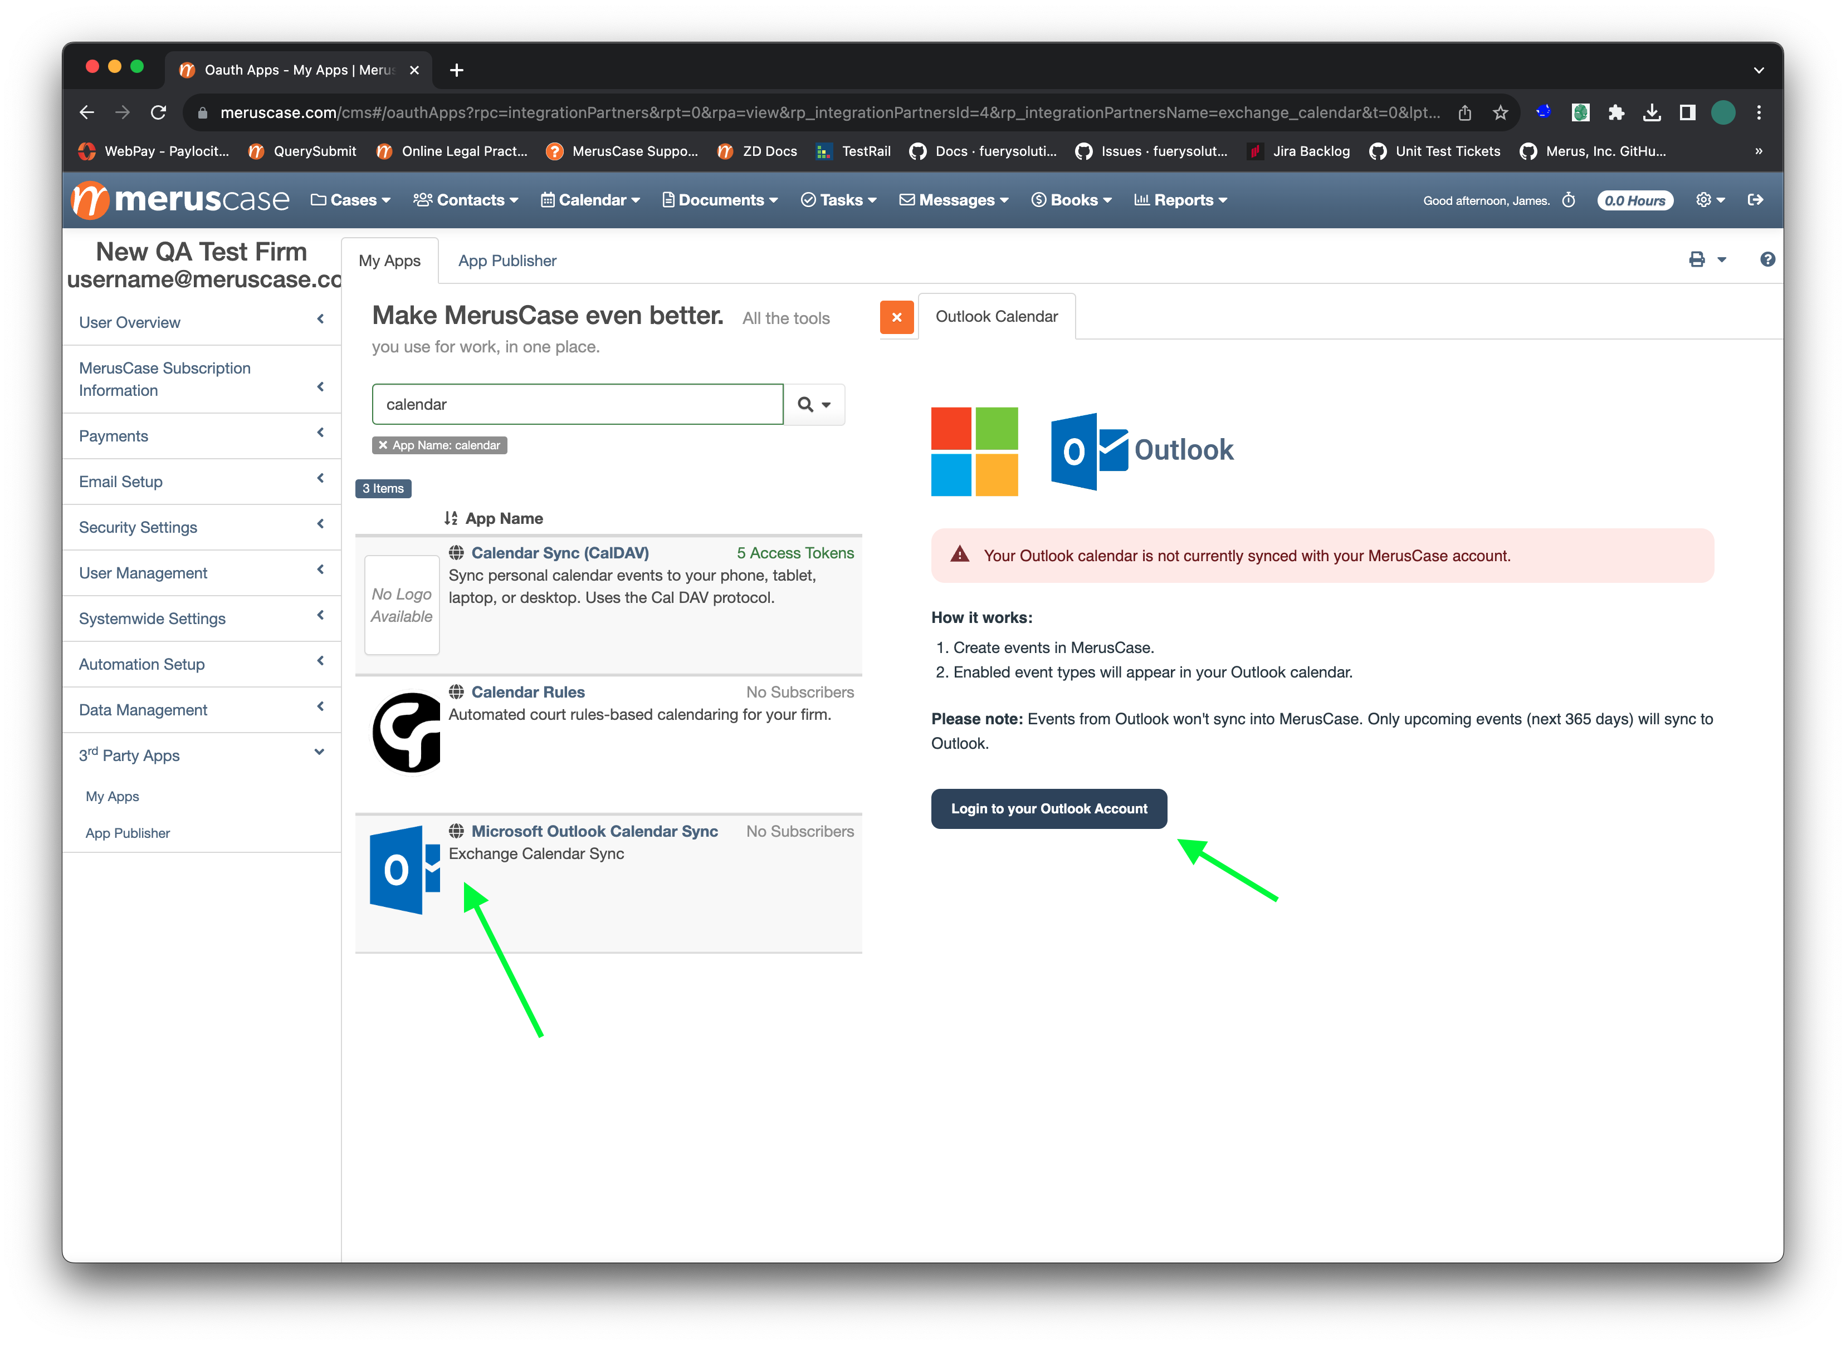The image size is (1846, 1345).
Task: Reload the page
Action: point(158,112)
